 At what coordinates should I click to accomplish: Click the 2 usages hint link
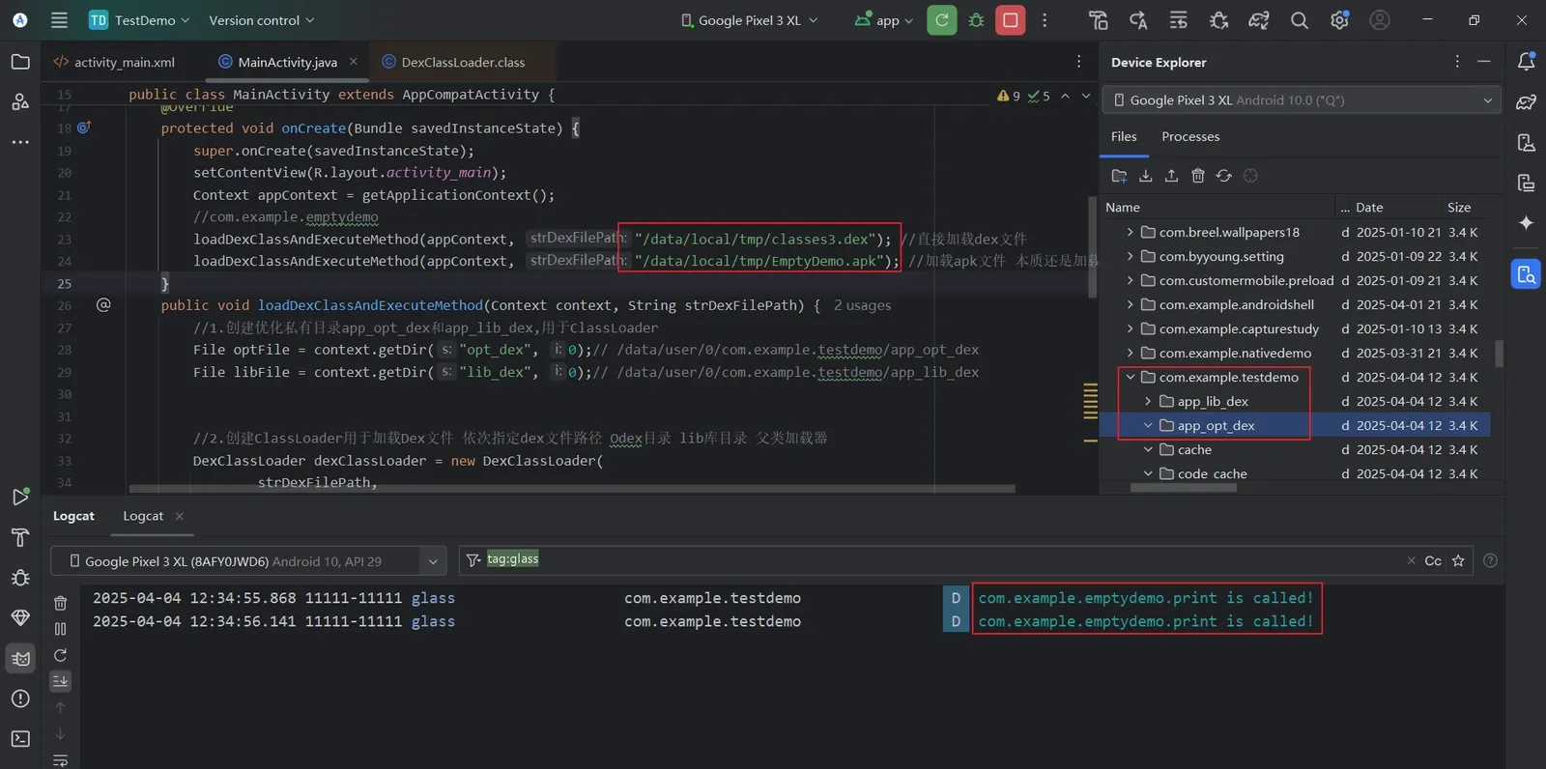862,305
